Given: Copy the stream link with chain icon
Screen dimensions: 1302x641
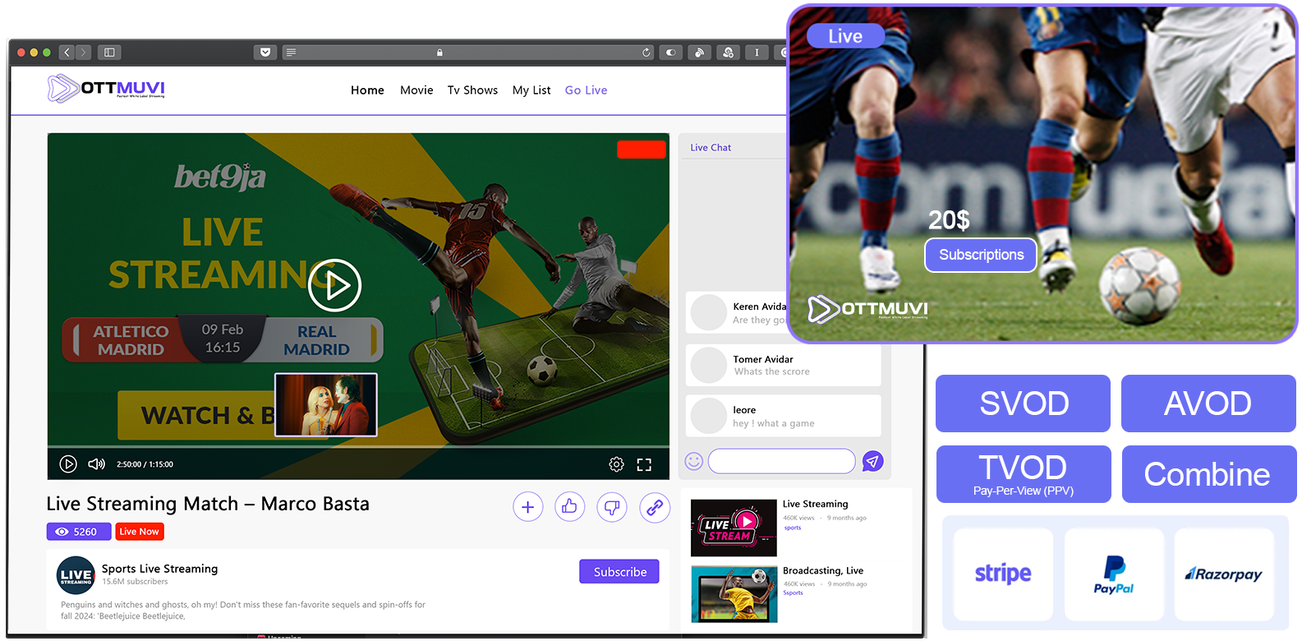Looking at the screenshot, I should pyautogui.click(x=655, y=507).
